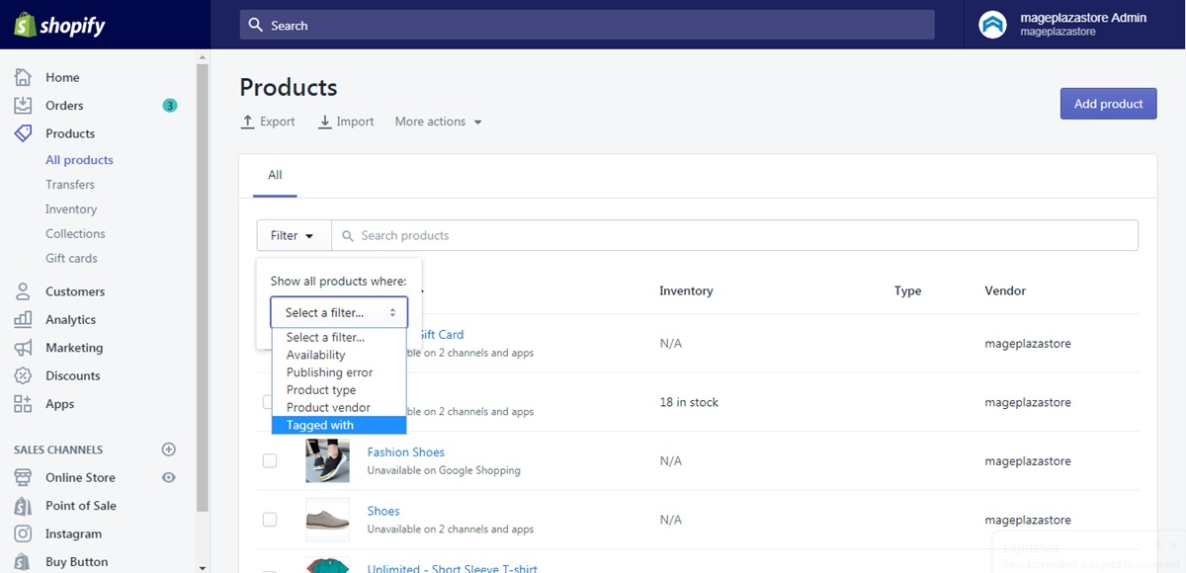Screen dimensions: 1186x573
Task: Focus the Search products field
Action: point(734,235)
